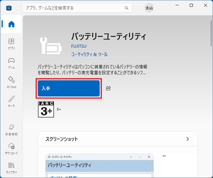Minimize the Microsoft Store window
Image resolution: width=213 pixels, height=178 pixels.
[177, 5]
